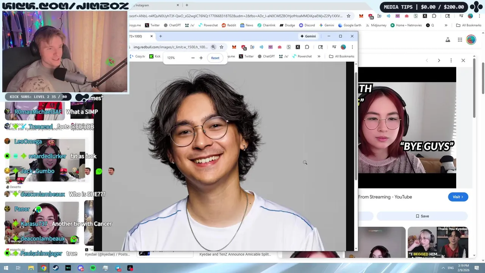Open File Explorer from taskbar
The width and height of the screenshot is (485, 273).
[31, 268]
